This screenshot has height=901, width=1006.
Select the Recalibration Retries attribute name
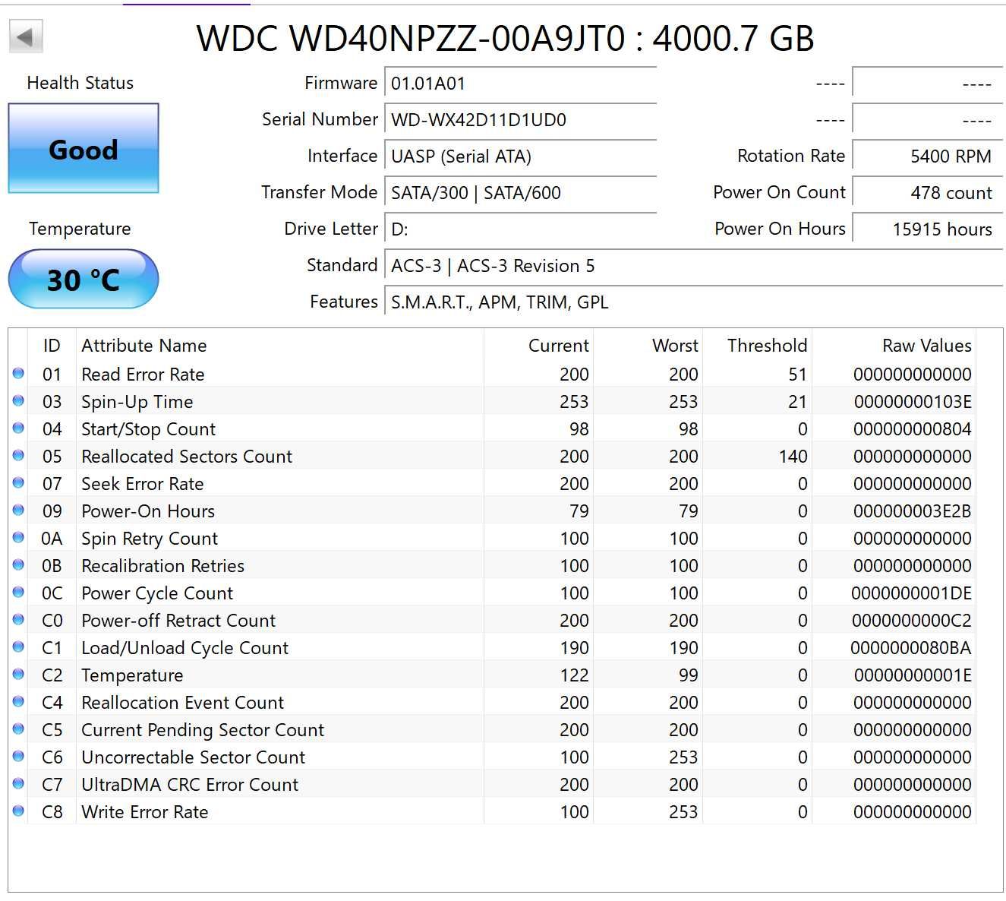[162, 566]
